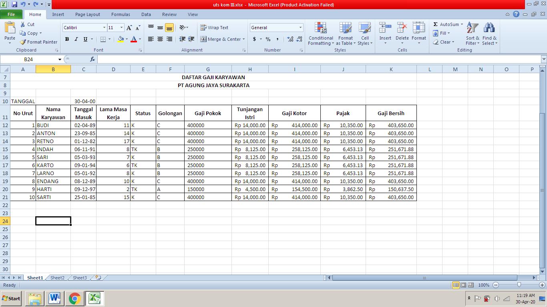547x307 pixels.
Task: Click the Top Align icon
Action: pyautogui.click(x=151, y=28)
